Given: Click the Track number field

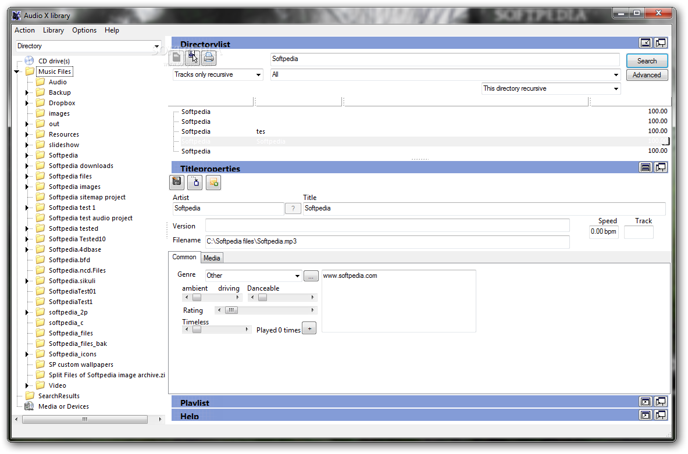Looking at the screenshot, I should tap(639, 232).
